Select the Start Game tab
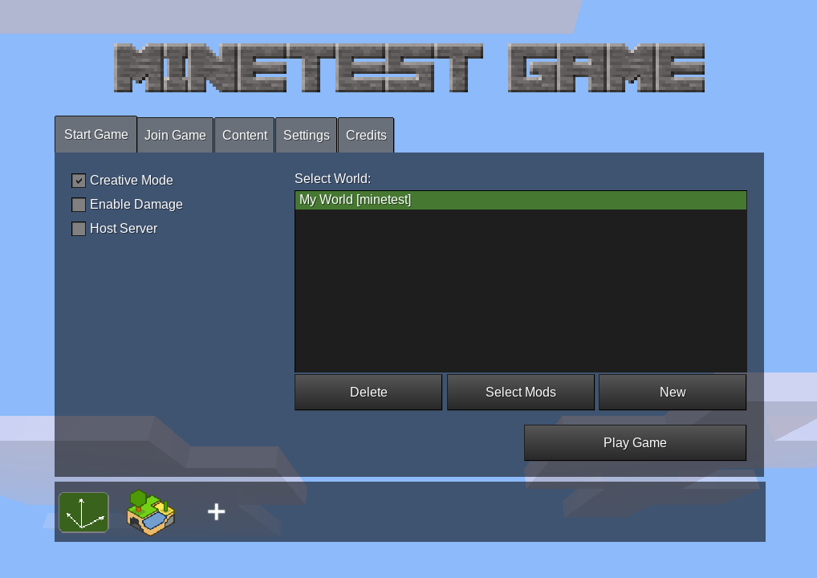Image resolution: width=817 pixels, height=578 pixels. [96, 134]
